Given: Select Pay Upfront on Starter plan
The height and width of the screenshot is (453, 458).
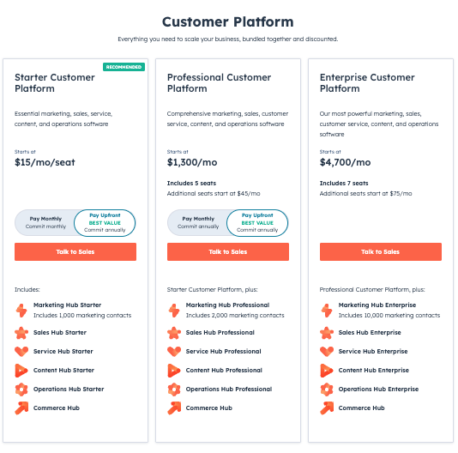Looking at the screenshot, I should (x=105, y=223).
